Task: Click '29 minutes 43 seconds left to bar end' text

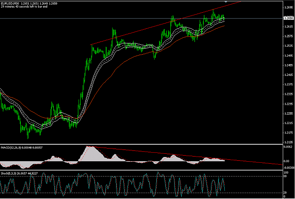Action: coord(24,7)
